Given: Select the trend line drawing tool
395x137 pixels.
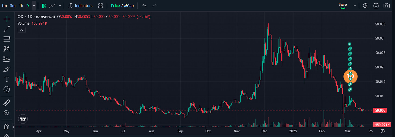Looking at the screenshot, I should click(7, 29).
